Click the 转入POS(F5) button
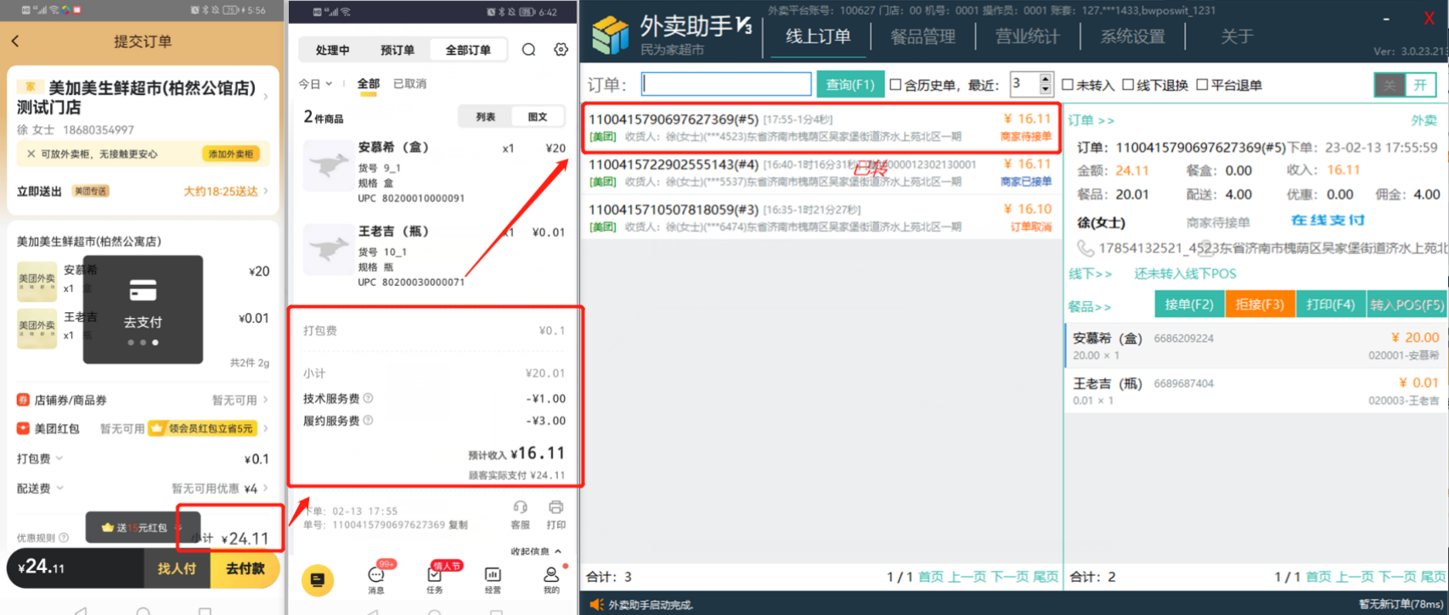This screenshot has width=1449, height=615. (1406, 304)
